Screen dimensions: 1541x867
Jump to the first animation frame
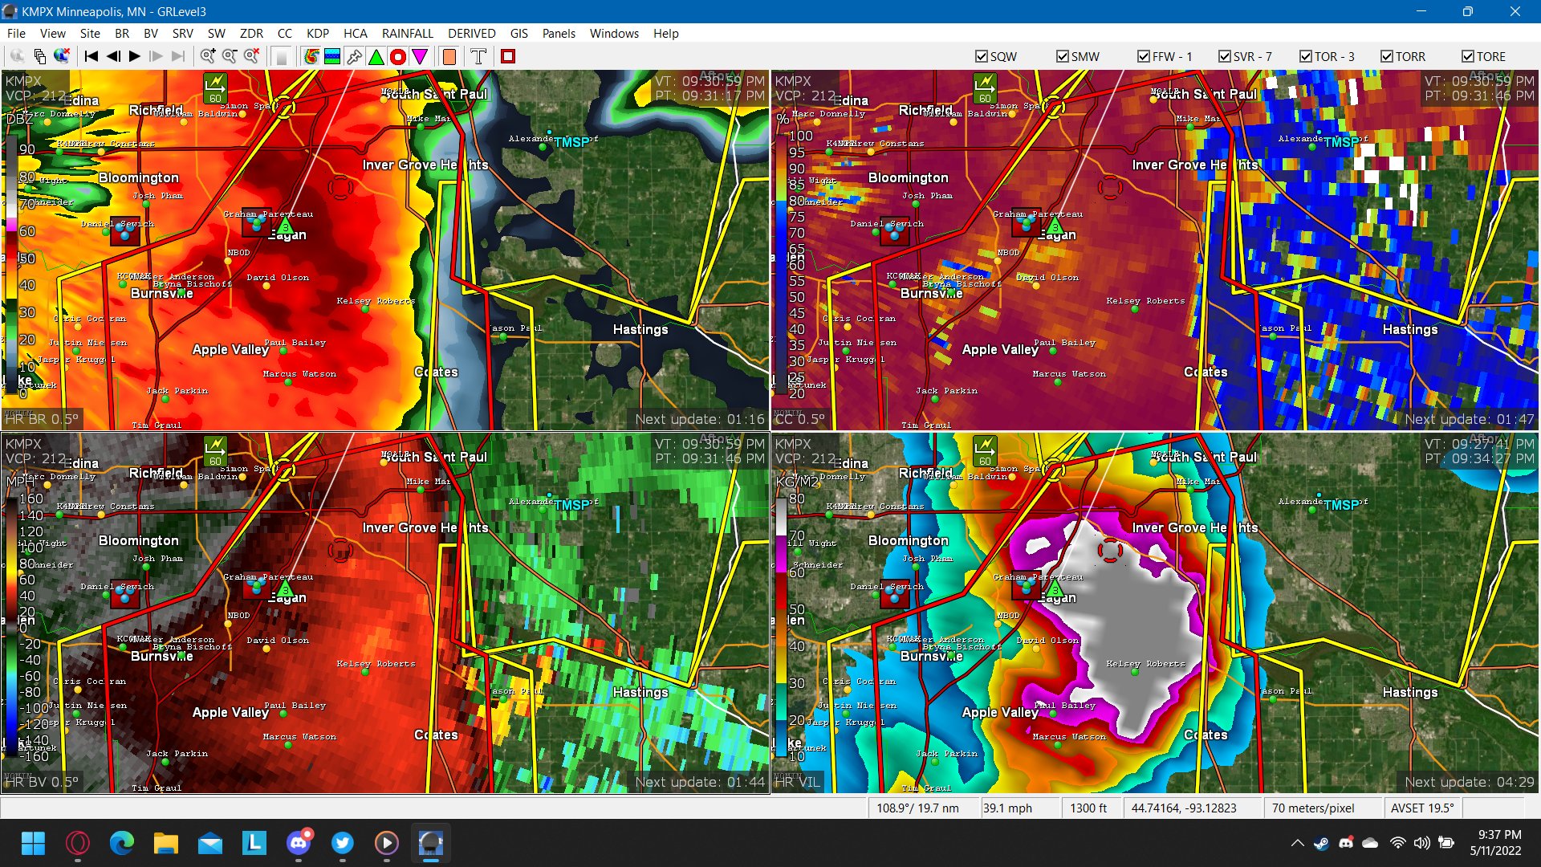pos(91,56)
